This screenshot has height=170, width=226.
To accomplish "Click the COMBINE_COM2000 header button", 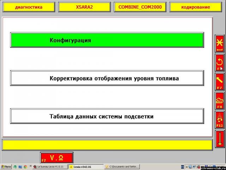I will click(x=140, y=7).
